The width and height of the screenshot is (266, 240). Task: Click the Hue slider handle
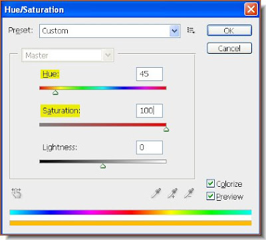pos(55,92)
